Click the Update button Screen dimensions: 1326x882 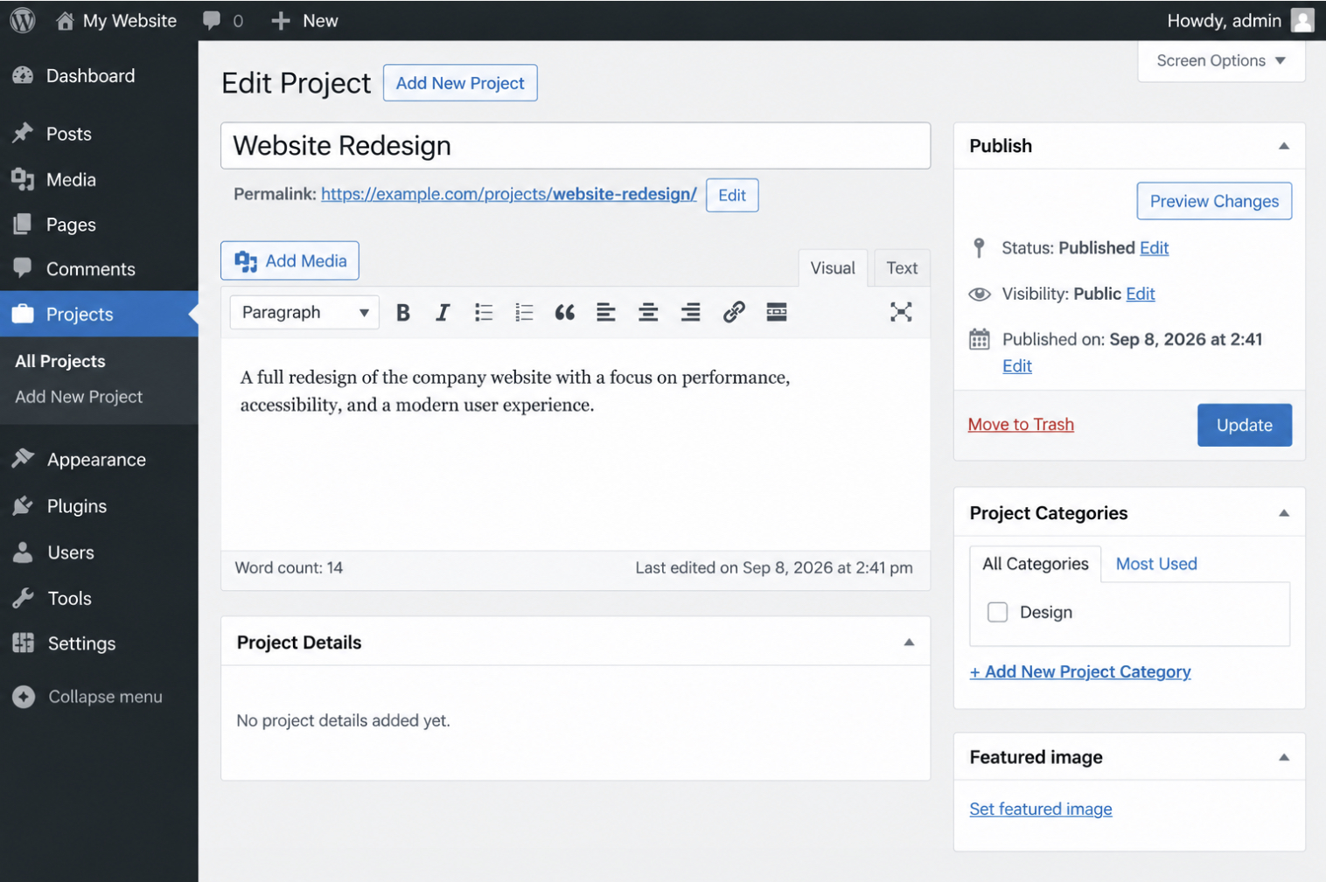point(1245,425)
